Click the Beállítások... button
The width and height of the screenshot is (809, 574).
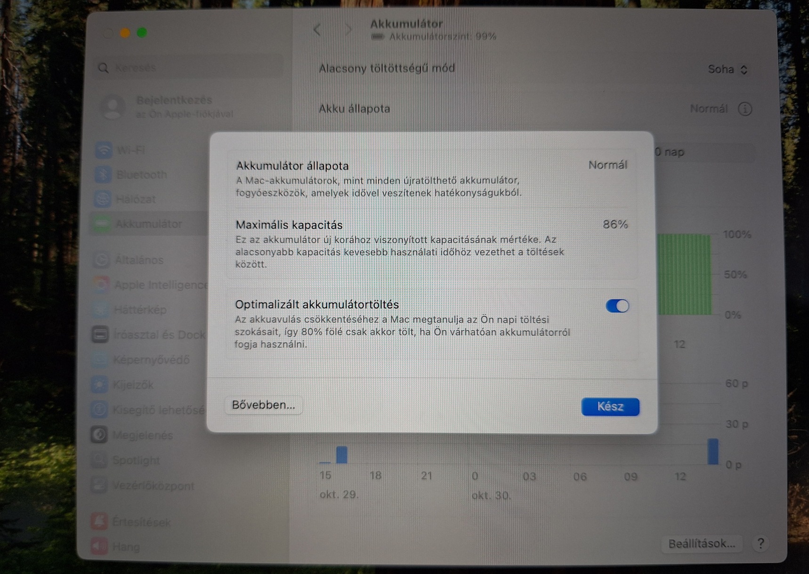click(x=702, y=544)
